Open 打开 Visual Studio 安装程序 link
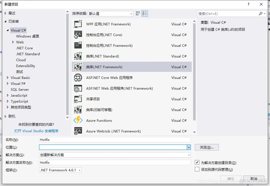The image size is (270, 186). 36,131
